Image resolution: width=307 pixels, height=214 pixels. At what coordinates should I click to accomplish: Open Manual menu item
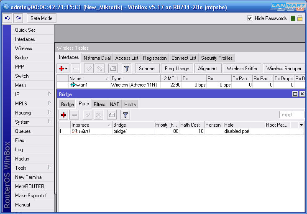click(x=33, y=205)
